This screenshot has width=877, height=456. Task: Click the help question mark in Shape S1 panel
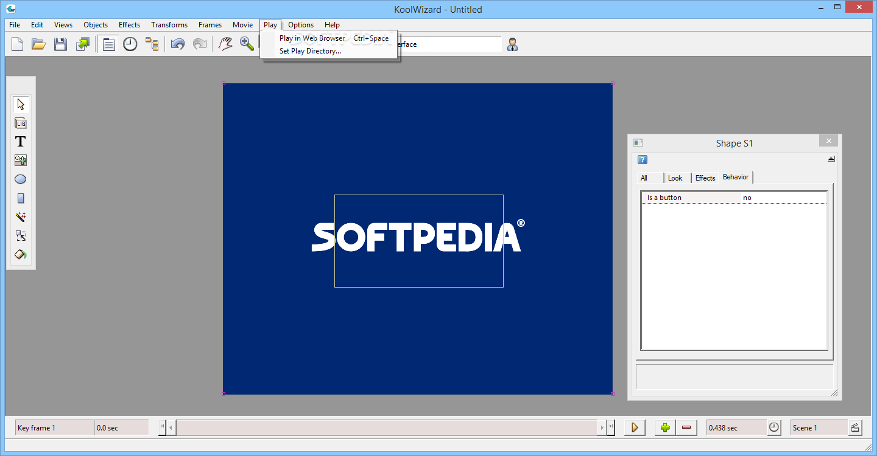coord(643,160)
